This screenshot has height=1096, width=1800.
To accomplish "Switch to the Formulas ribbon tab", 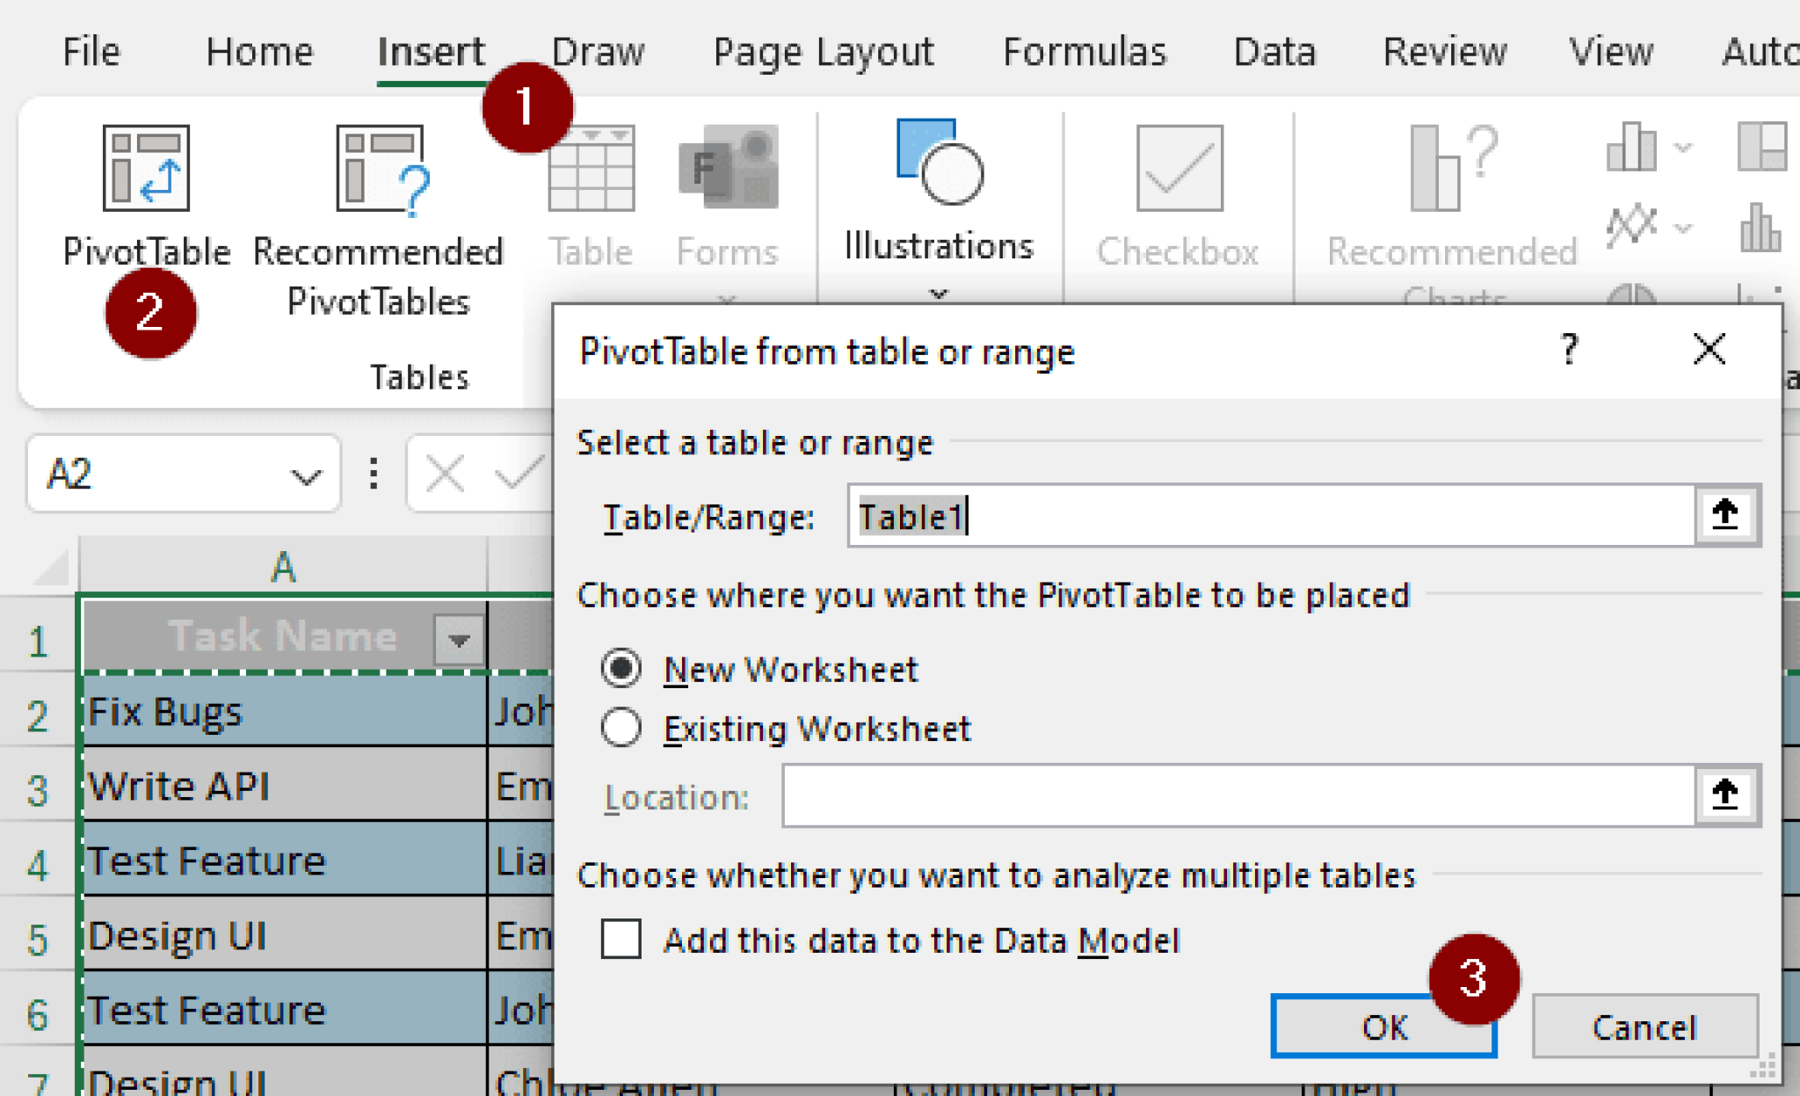I will click(1084, 51).
